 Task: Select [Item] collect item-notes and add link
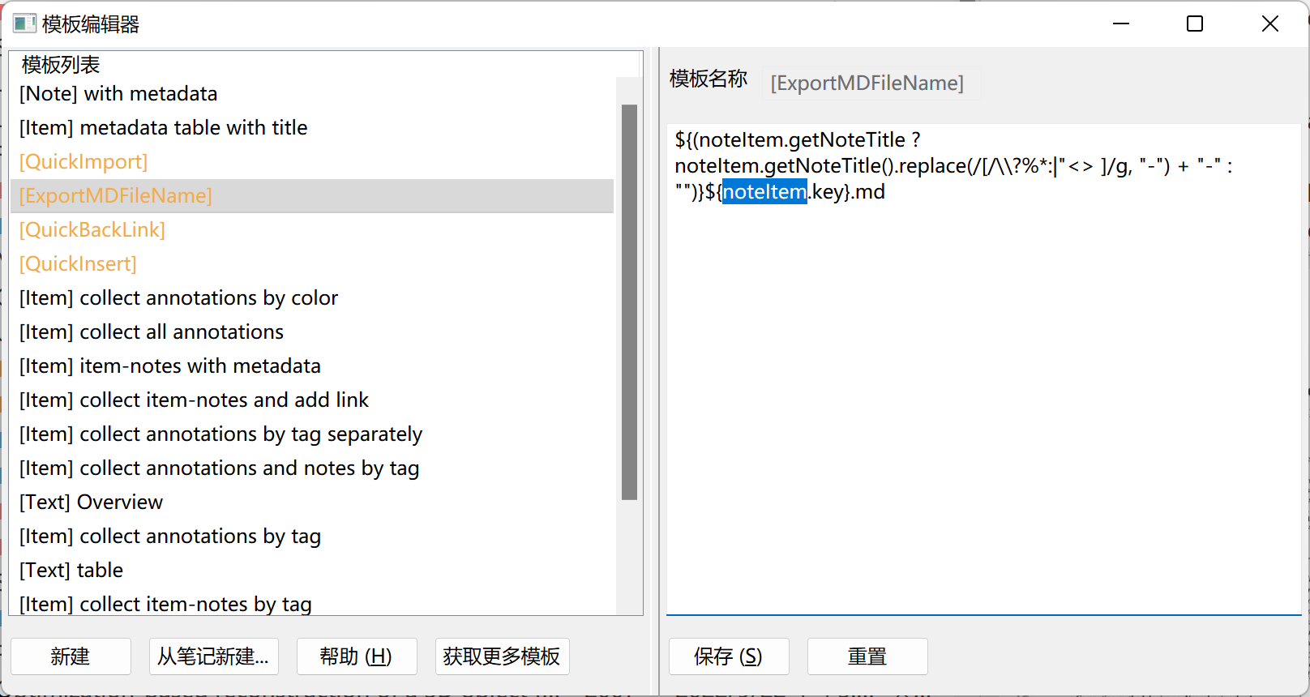coord(194,400)
